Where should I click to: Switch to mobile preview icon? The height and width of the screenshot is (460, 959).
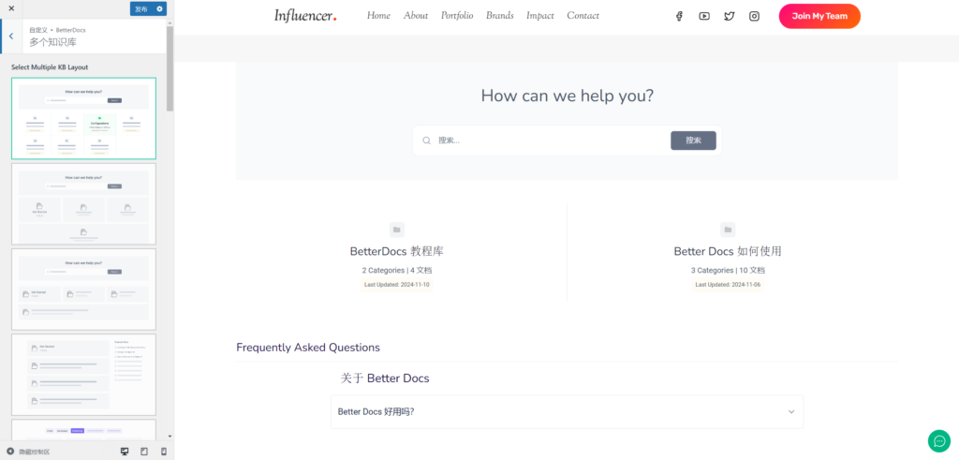point(163,452)
